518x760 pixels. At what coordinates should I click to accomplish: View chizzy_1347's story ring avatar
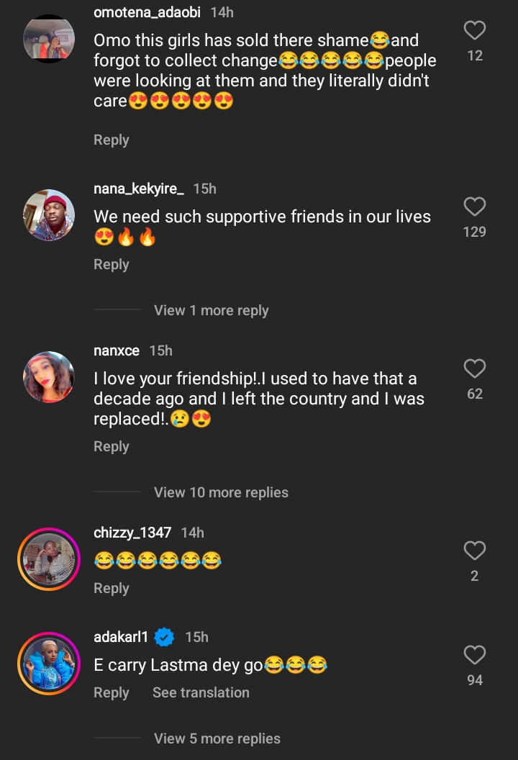pyautogui.click(x=49, y=559)
